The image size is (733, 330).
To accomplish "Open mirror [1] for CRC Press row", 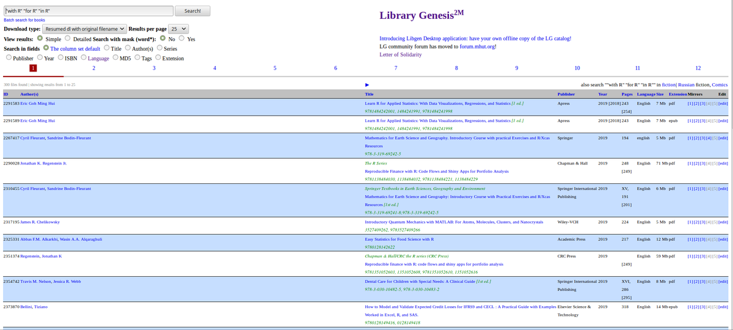I will [690, 256].
